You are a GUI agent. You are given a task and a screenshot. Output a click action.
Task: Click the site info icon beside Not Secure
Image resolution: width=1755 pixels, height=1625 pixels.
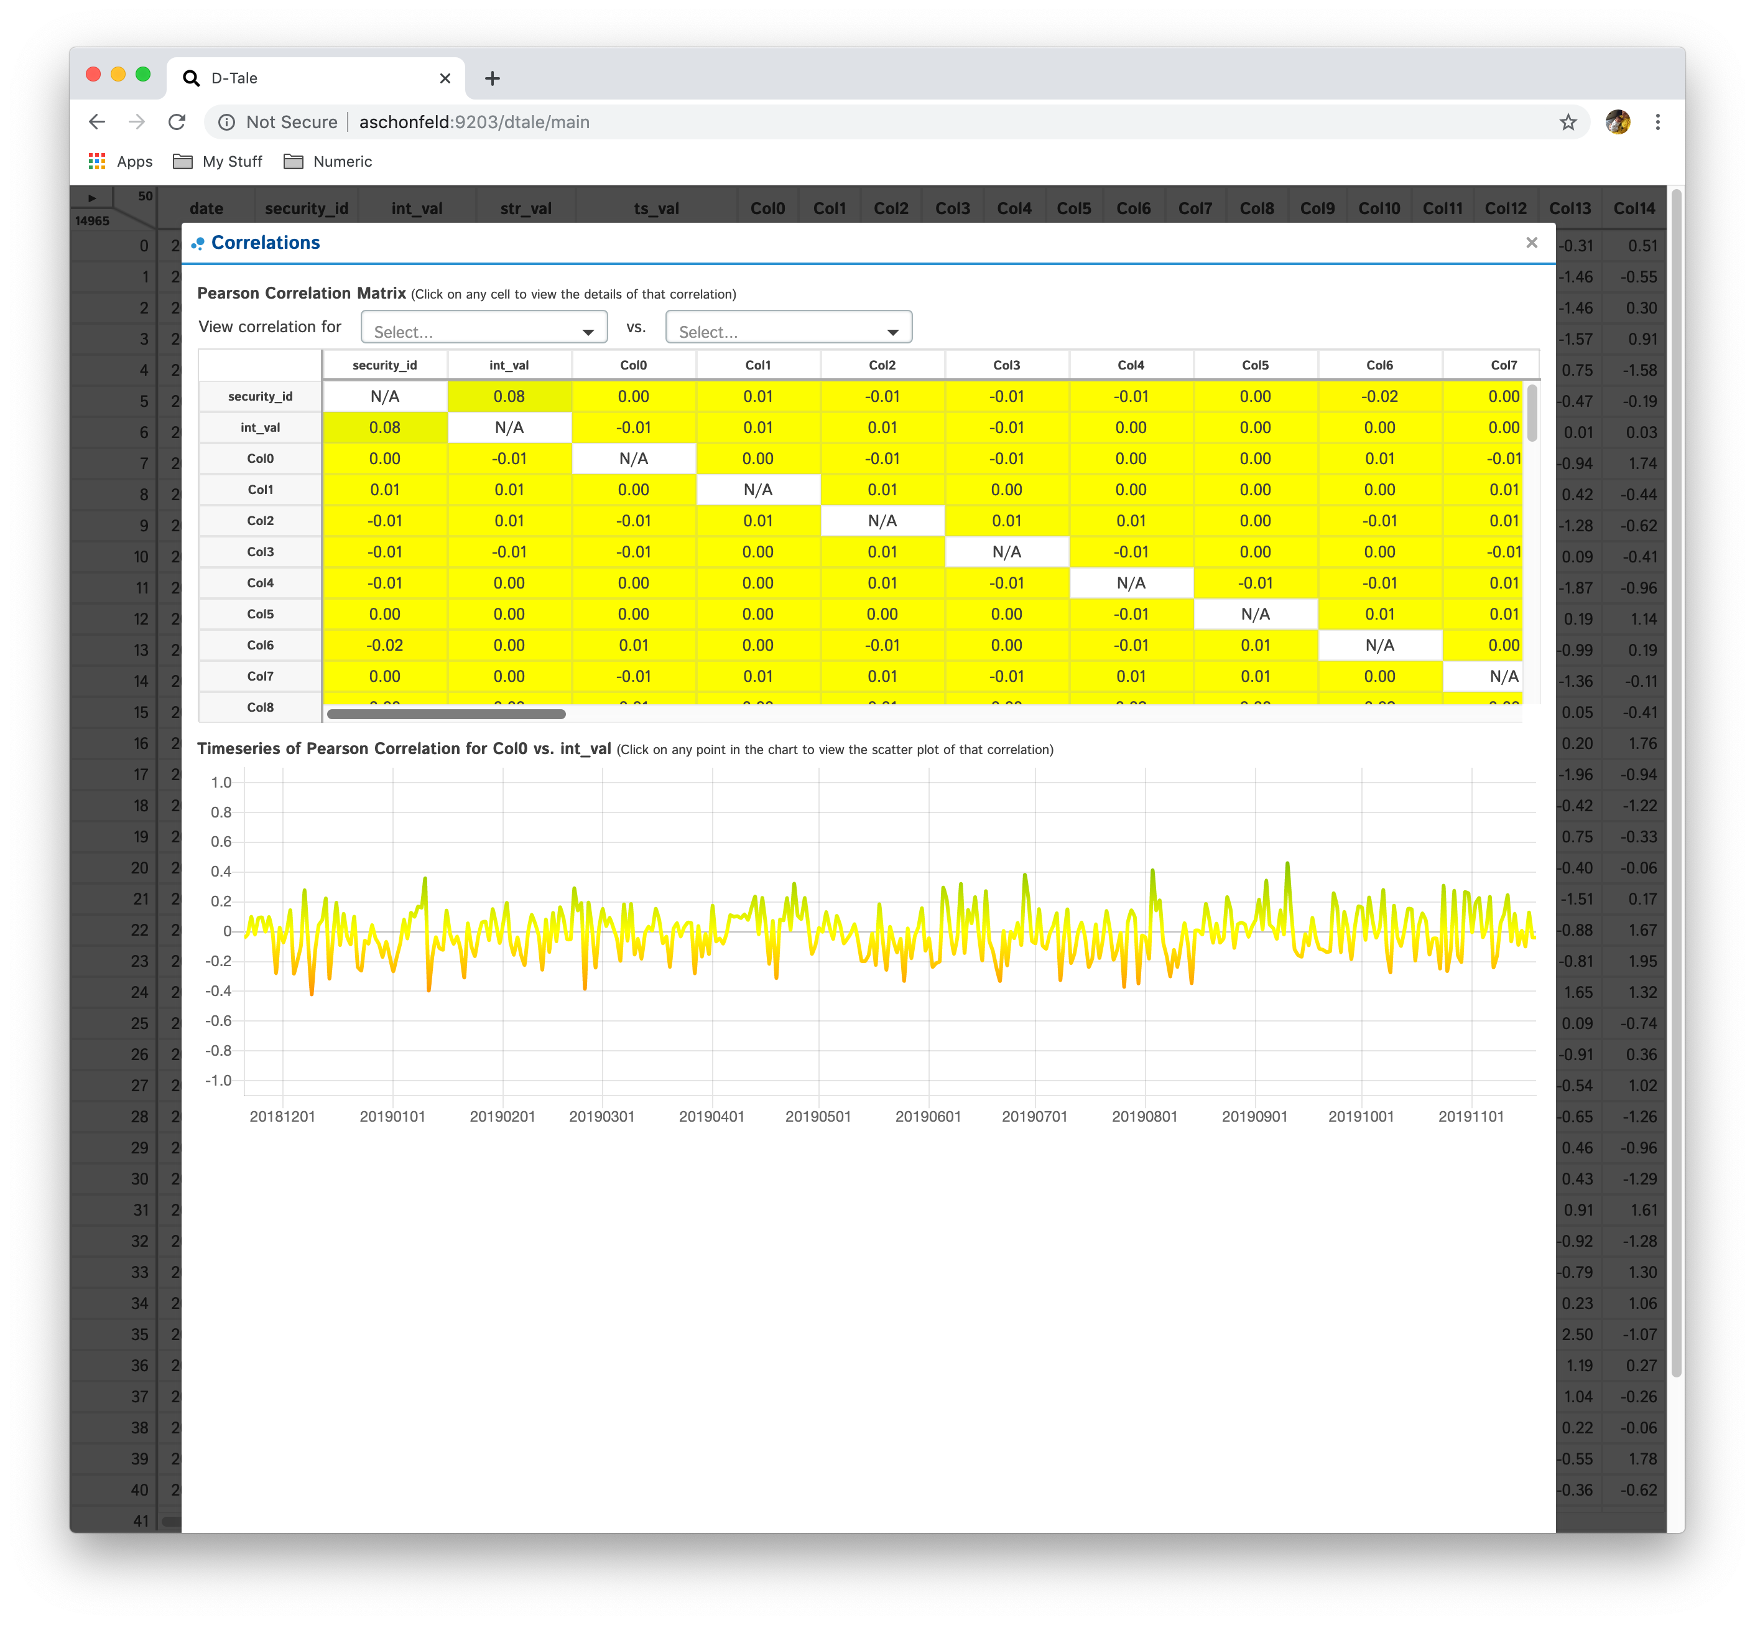point(227,122)
